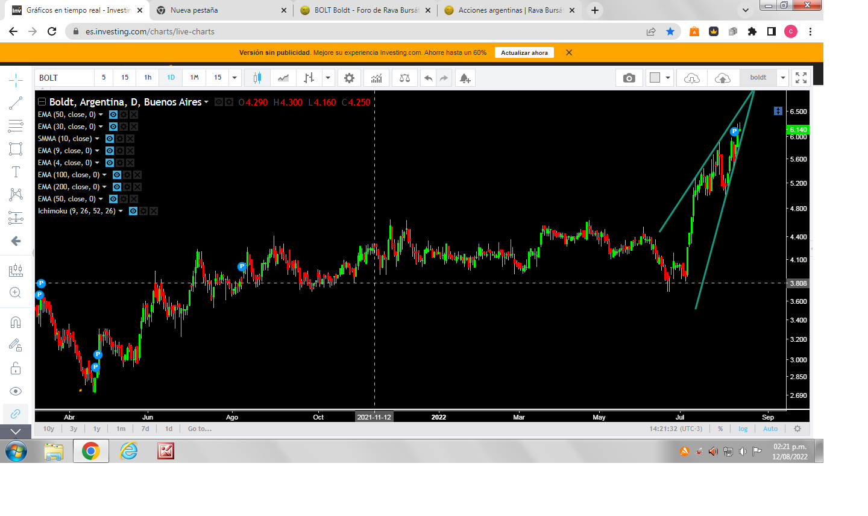Image resolution: width=868 pixels, height=516 pixels.
Task: Open the indicators menu
Action: click(x=377, y=78)
